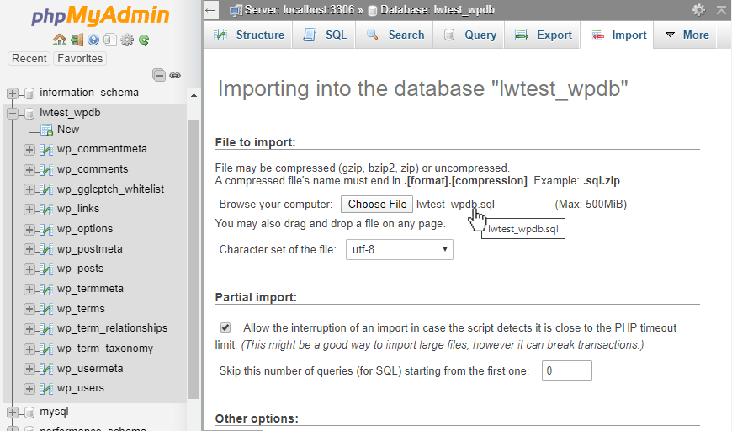
Task: Select the Import tab
Action: (618, 35)
